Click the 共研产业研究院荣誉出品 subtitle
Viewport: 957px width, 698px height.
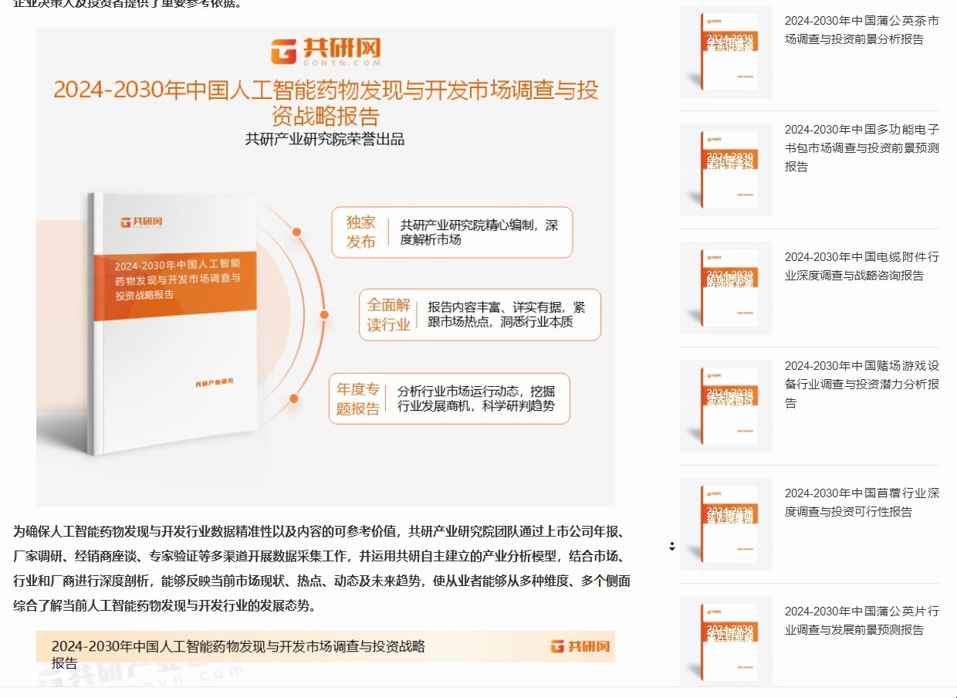point(325,140)
